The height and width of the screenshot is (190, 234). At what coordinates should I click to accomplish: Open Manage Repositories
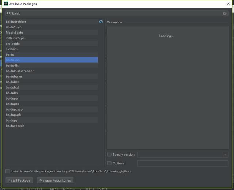click(55, 180)
